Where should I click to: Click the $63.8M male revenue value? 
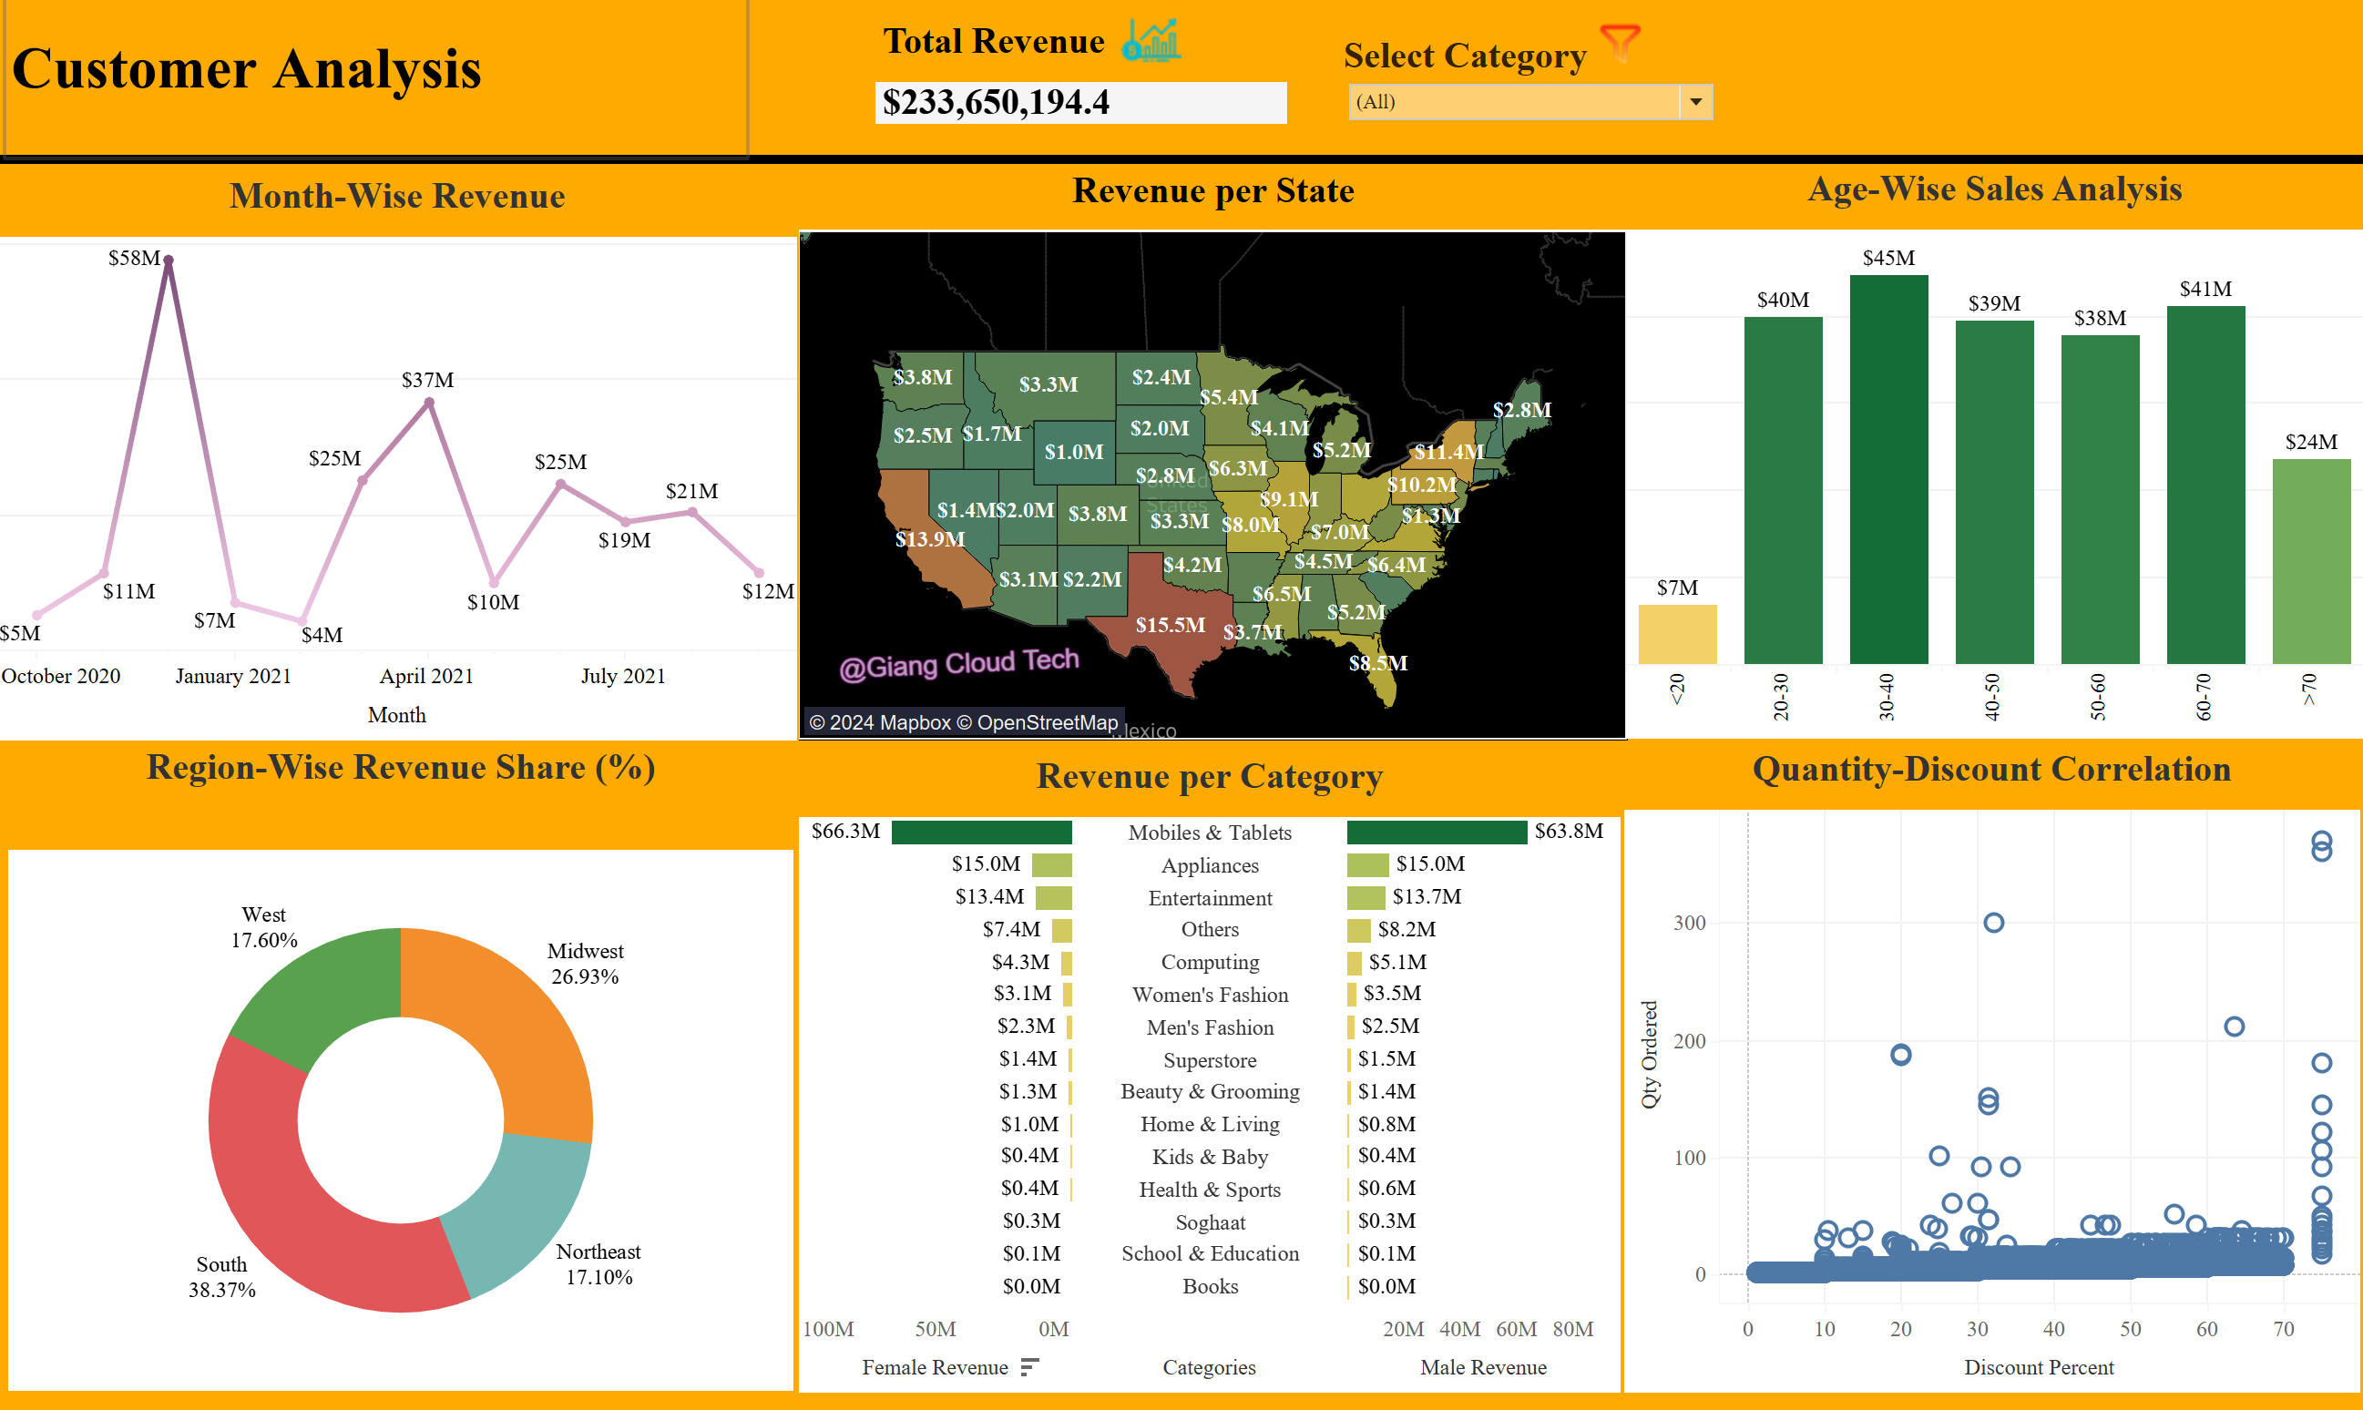pos(1569,832)
